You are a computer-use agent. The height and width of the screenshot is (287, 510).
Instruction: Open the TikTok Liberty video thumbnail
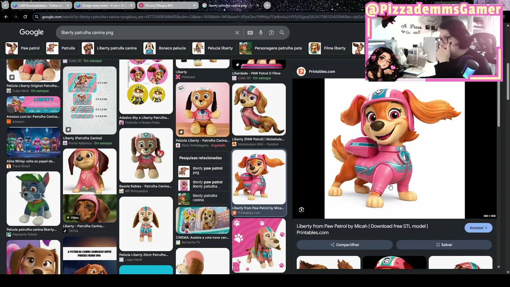pyautogui.click(x=90, y=185)
